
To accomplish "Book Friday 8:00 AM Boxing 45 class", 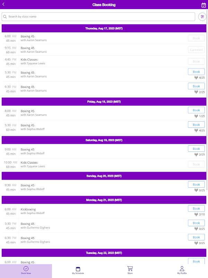I will (x=196, y=110).
